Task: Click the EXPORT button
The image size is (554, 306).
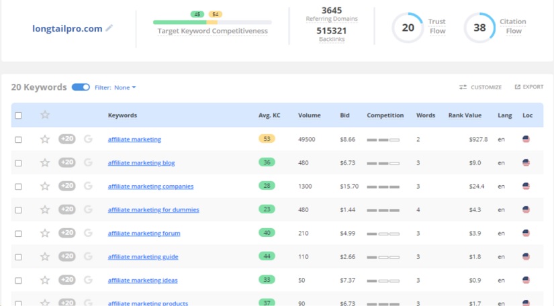Action: 529,87
